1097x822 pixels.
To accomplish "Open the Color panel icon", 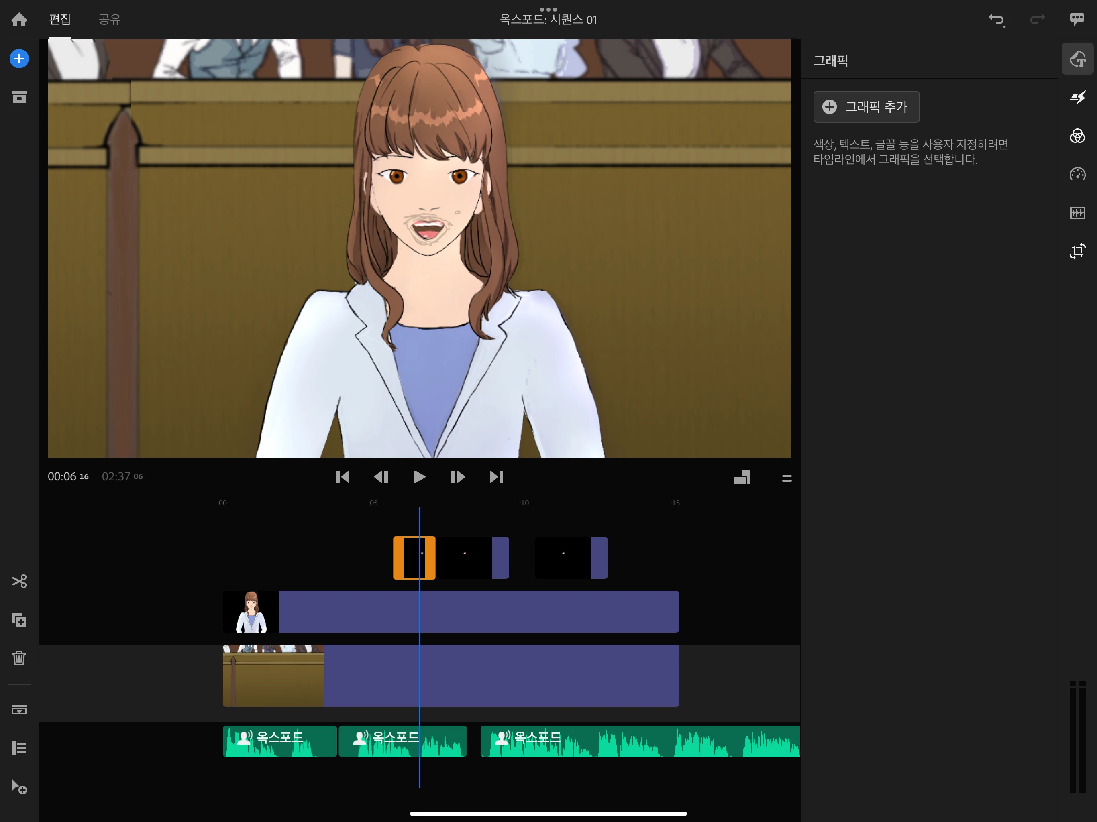I will point(1077,136).
